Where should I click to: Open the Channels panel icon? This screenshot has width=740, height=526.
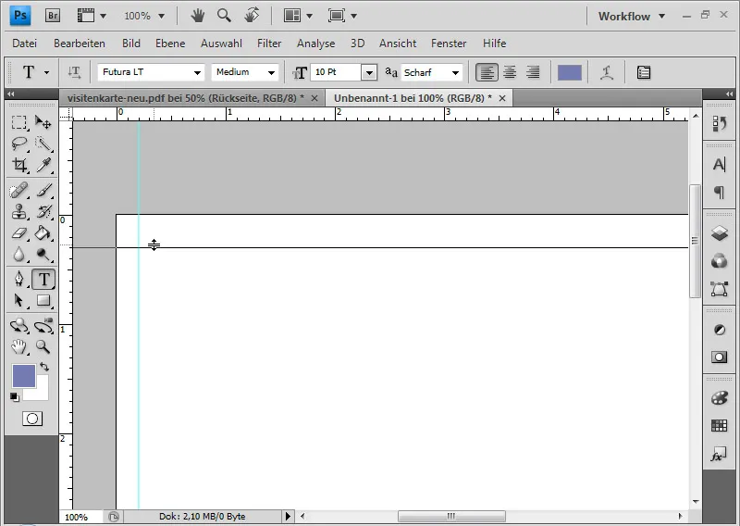click(x=720, y=260)
